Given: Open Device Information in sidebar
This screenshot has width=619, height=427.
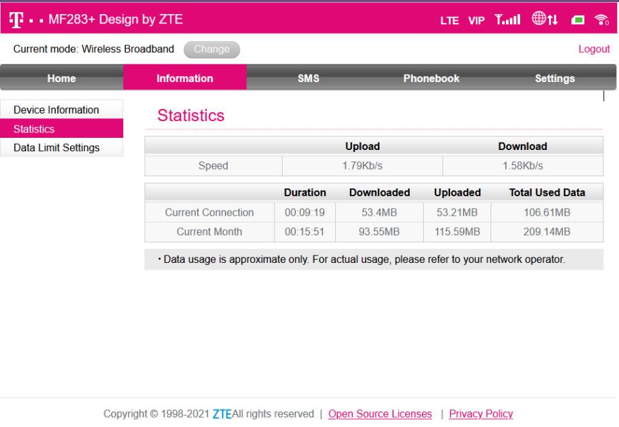Looking at the screenshot, I should point(57,110).
